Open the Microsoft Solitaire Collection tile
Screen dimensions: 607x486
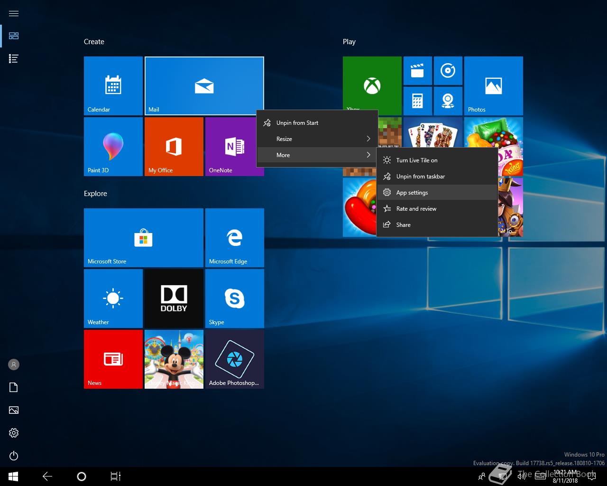pos(433,132)
